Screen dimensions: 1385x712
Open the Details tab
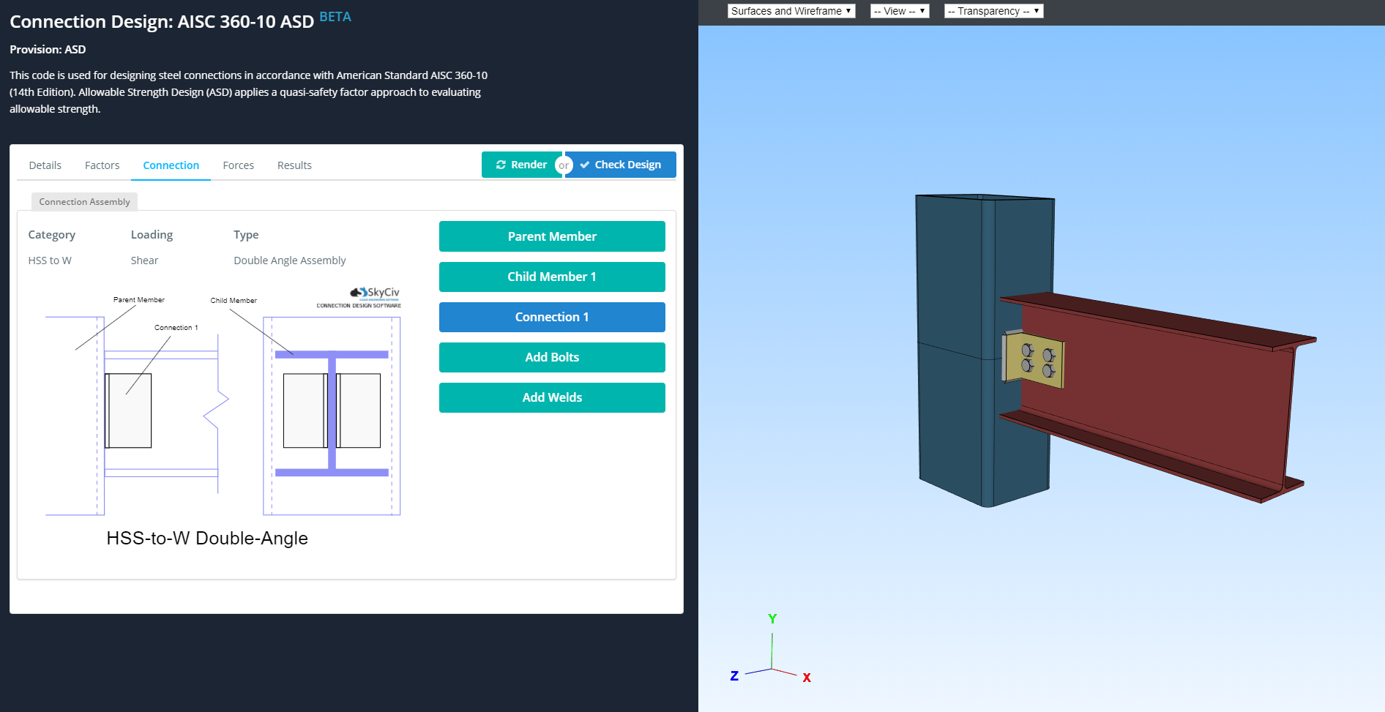coord(45,165)
